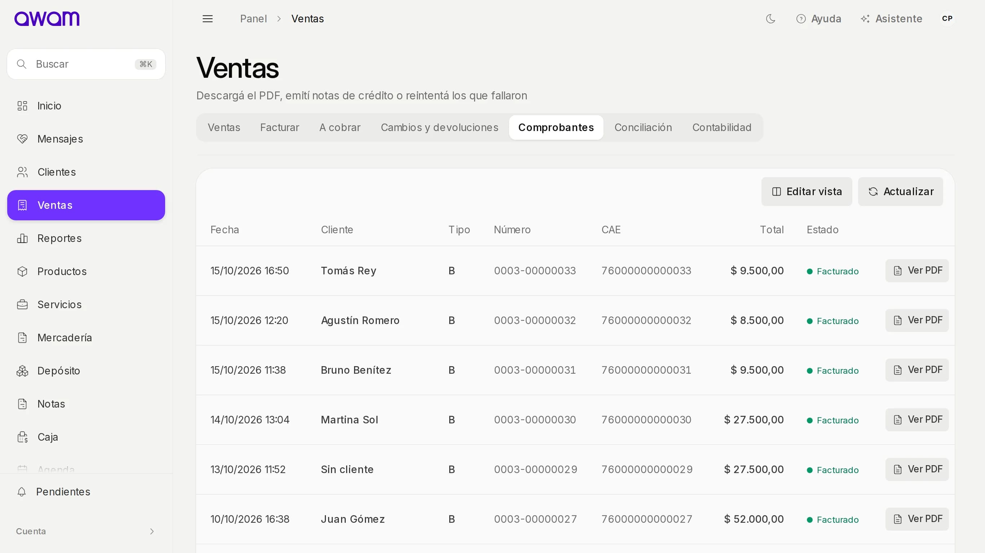Switch to the Facturar tab
The height and width of the screenshot is (553, 985).
(x=279, y=127)
